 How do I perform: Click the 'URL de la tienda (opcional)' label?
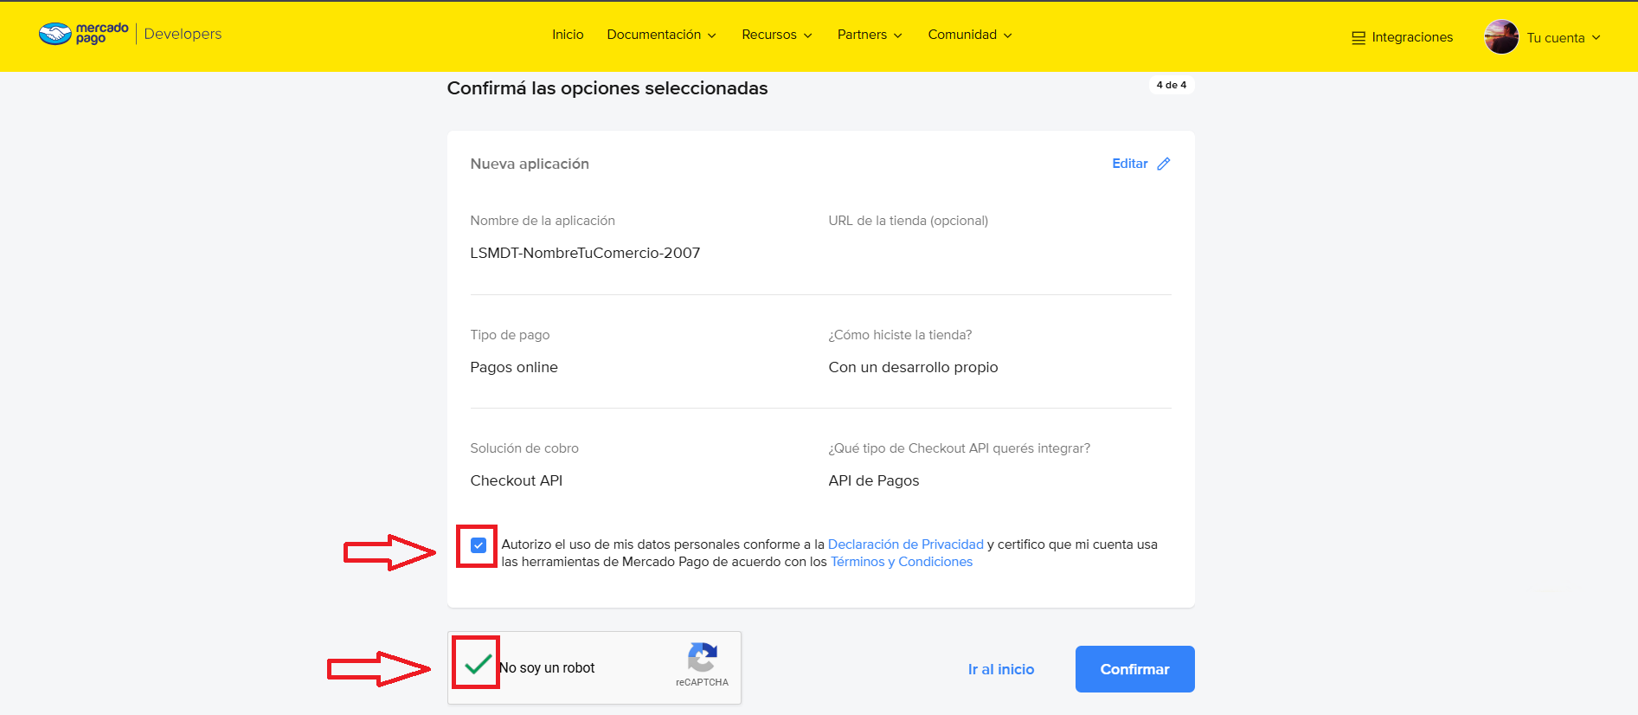pyautogui.click(x=909, y=221)
